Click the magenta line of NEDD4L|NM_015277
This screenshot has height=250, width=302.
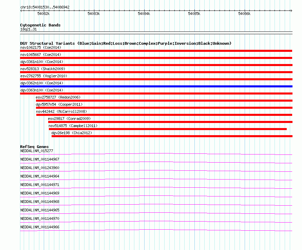tap(156, 154)
